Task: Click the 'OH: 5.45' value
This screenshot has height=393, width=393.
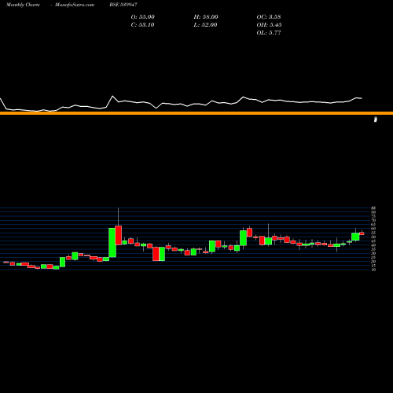Action: click(x=269, y=25)
